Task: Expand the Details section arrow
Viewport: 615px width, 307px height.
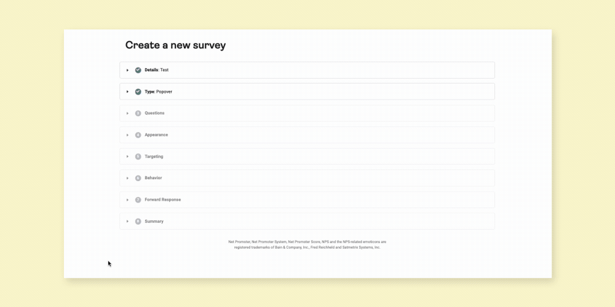Action: [x=127, y=70]
